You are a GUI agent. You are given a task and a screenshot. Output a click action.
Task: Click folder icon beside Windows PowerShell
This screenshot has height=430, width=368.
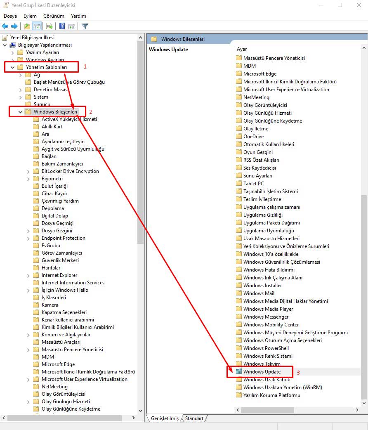[239, 348]
